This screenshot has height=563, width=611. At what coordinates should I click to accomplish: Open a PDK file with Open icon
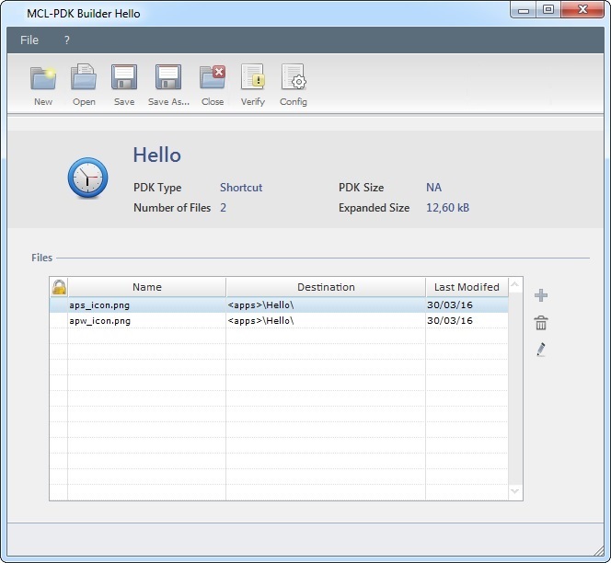[84, 78]
